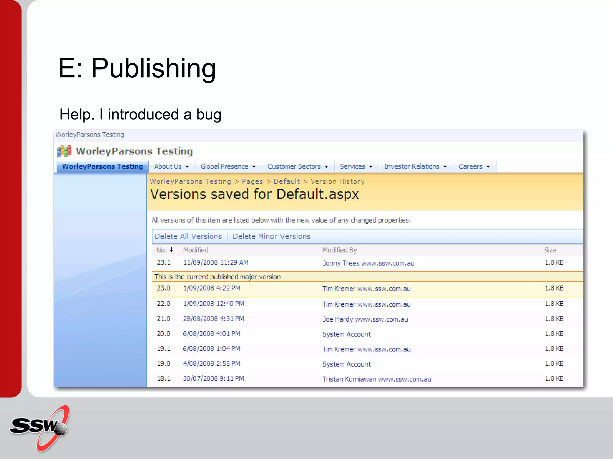This screenshot has width=613, height=459.
Task: Go to WorleyParsons Testing breadcrumb link
Action: point(190,181)
